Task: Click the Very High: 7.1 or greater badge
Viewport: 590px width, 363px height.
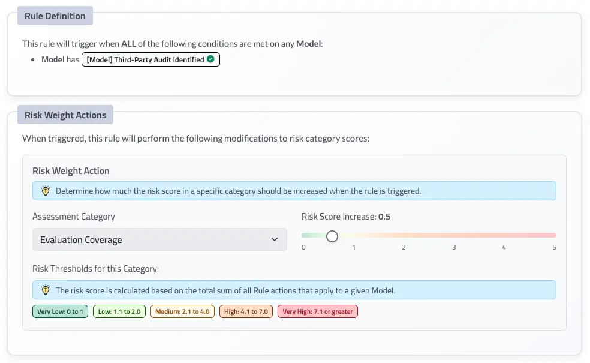Action: tap(318, 311)
